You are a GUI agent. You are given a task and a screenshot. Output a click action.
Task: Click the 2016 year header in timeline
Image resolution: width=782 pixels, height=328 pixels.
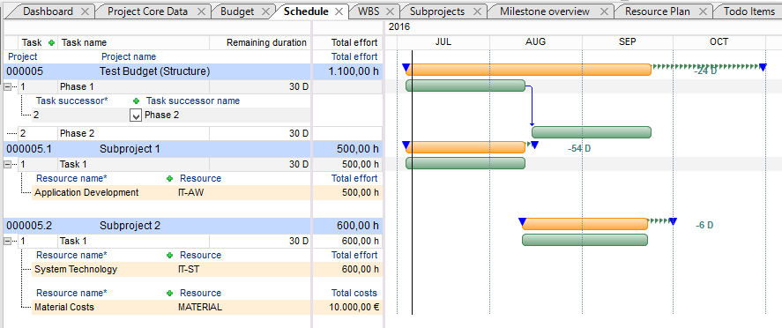tap(399, 27)
